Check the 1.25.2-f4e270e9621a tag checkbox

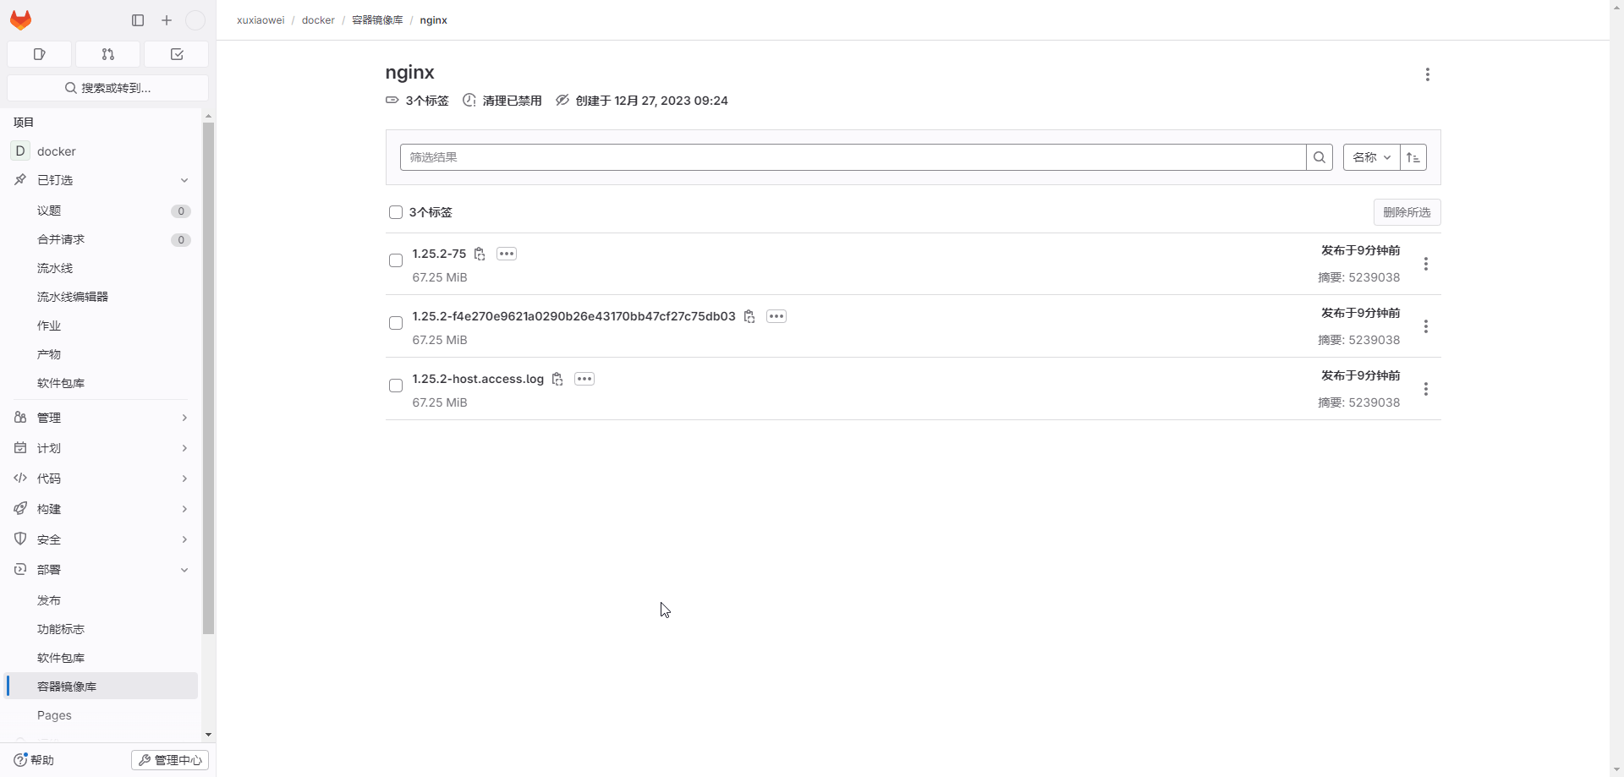click(395, 323)
